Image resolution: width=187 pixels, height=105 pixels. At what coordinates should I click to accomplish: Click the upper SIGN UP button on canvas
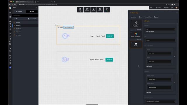[110, 36]
